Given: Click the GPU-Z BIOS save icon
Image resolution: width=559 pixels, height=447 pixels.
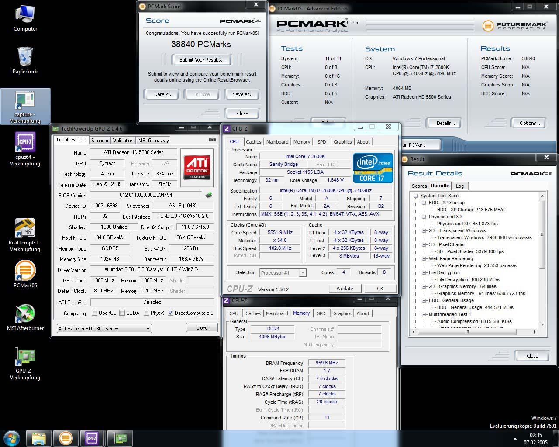Looking at the screenshot, I should 209,195.
